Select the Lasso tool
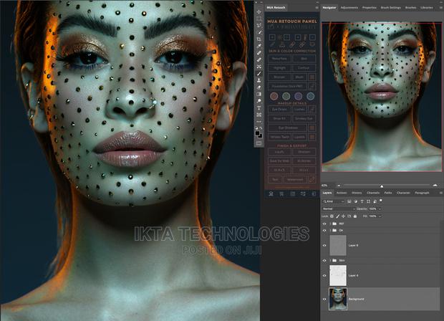This screenshot has width=444, height=321. point(259,26)
